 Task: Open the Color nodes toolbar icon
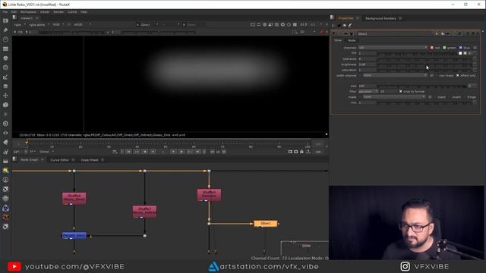coord(5,58)
